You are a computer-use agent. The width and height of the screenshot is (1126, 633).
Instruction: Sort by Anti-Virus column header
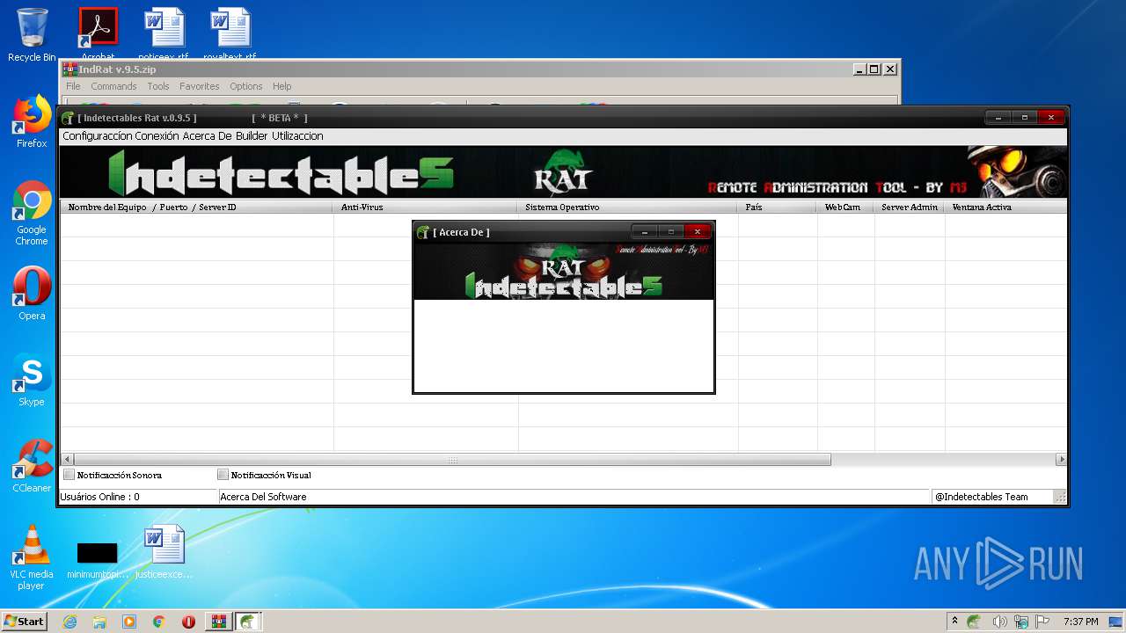pos(426,207)
